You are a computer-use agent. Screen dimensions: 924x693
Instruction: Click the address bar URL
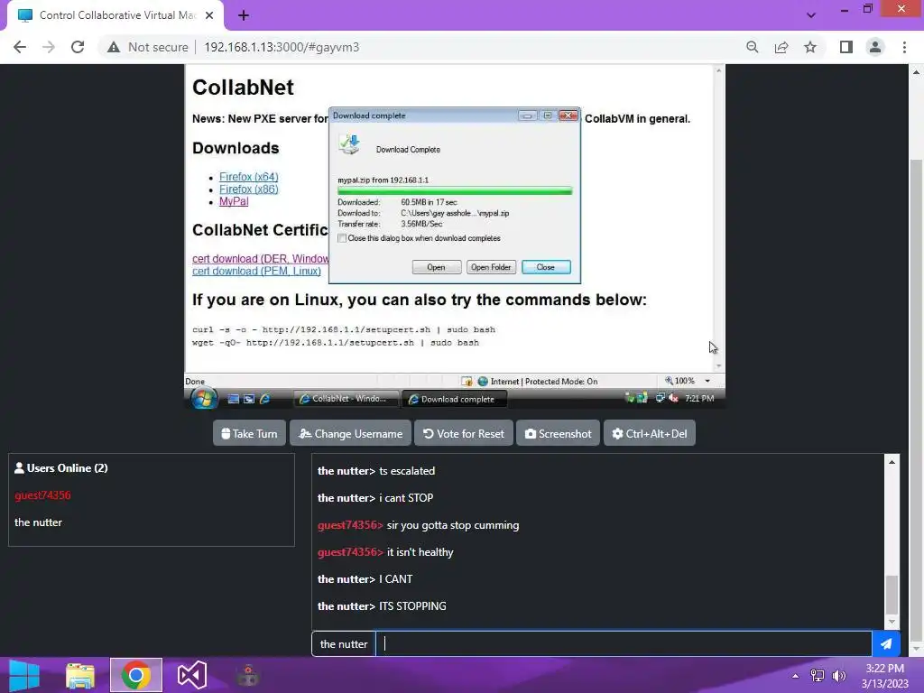click(x=282, y=47)
